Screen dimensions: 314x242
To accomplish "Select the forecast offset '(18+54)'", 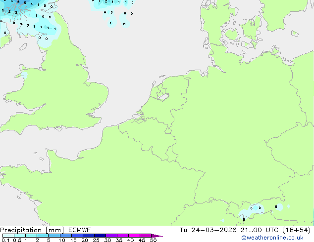I will (x=296, y=230).
